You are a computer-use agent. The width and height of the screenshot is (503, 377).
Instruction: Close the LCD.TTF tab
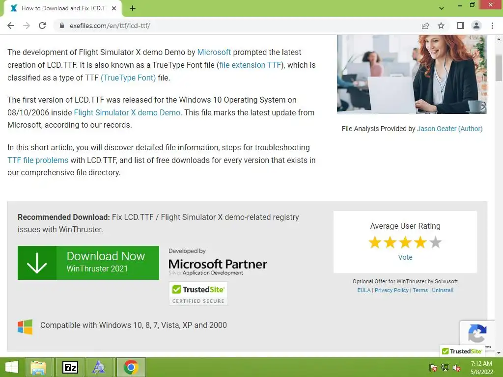(x=114, y=8)
